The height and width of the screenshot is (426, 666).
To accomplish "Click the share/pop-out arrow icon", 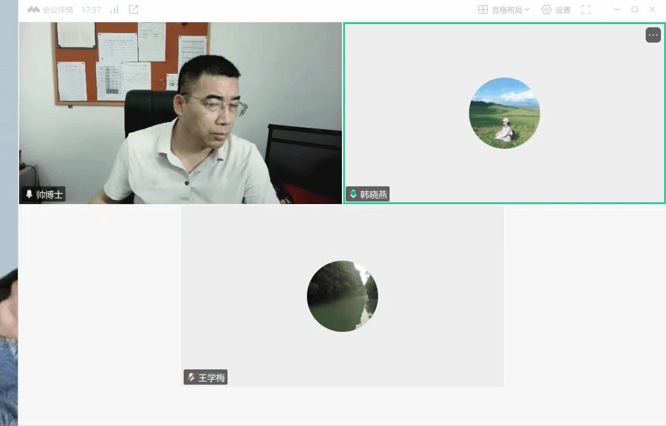I will (x=133, y=10).
